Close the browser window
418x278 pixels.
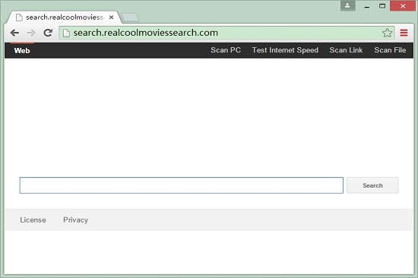[403, 6]
